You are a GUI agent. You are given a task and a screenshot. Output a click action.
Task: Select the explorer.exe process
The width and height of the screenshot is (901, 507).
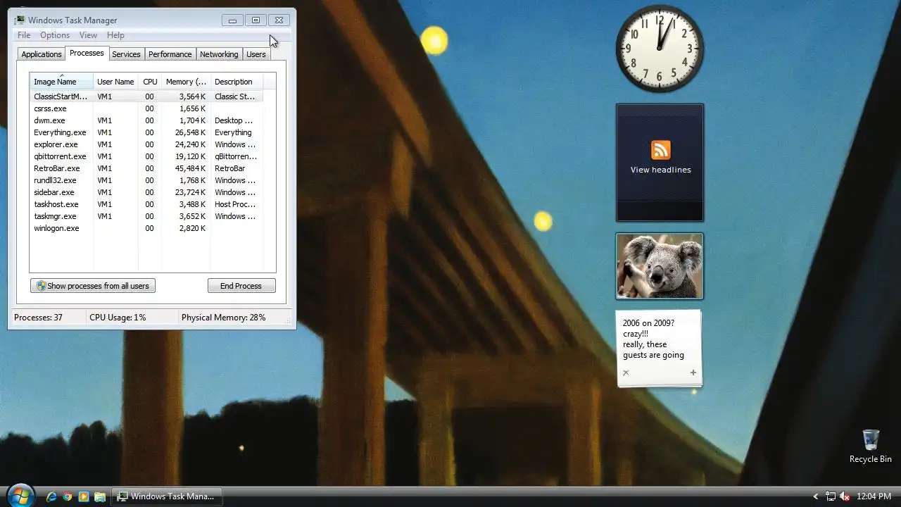pos(146,144)
